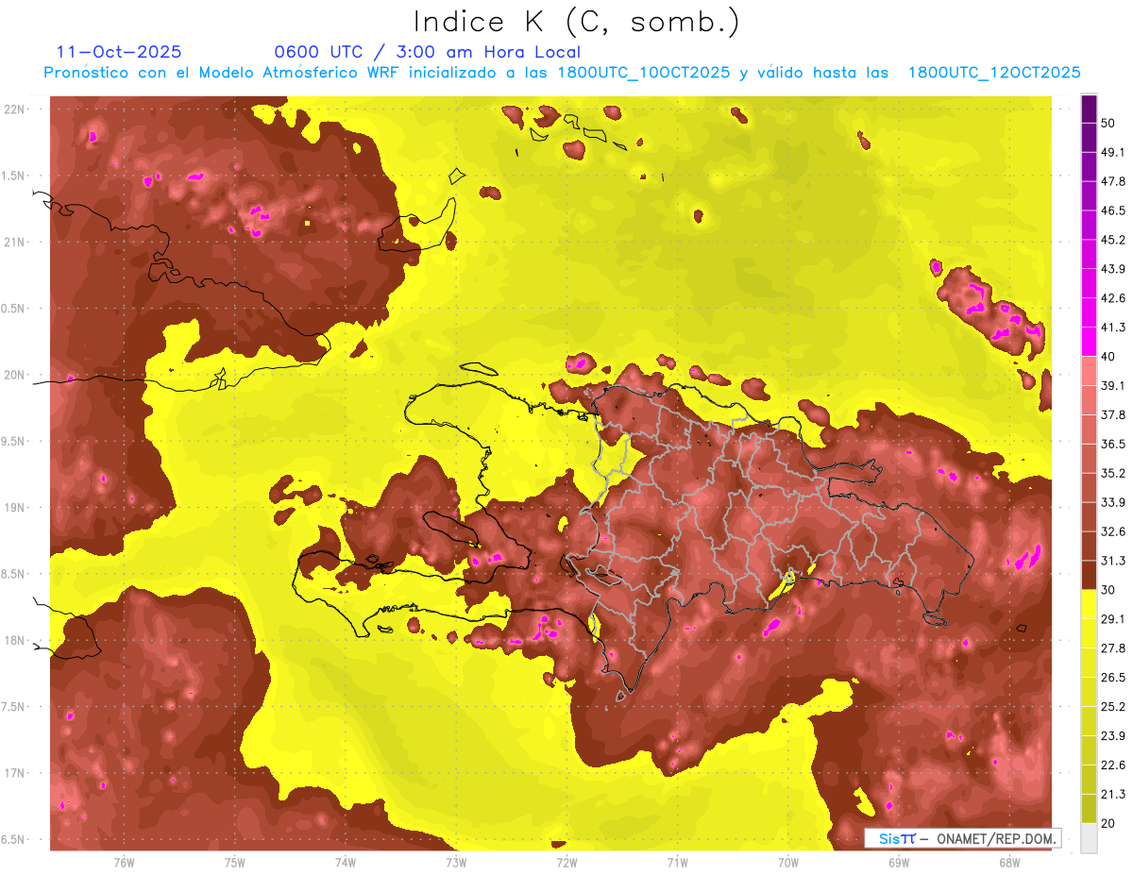This screenshot has height=875, width=1133.
Task: Click the colour bar value '29.1'
Action: tap(1112, 619)
